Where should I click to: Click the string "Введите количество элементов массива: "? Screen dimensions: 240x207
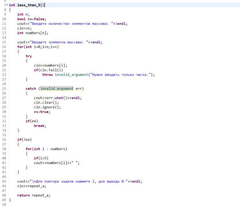point(71,23)
